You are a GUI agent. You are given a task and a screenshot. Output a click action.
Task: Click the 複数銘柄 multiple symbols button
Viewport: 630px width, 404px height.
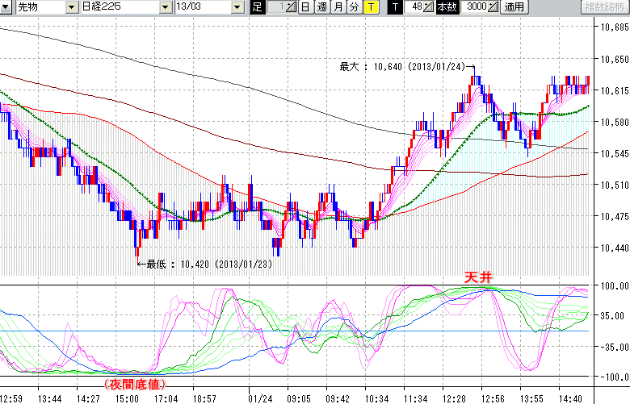pyautogui.click(x=603, y=7)
